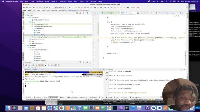This screenshot has width=200, height=112.
Task: Open the App Inspection tool window button
Action: point(135,97)
